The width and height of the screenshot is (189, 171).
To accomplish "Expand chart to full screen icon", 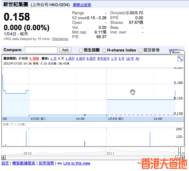I will tap(180, 59).
